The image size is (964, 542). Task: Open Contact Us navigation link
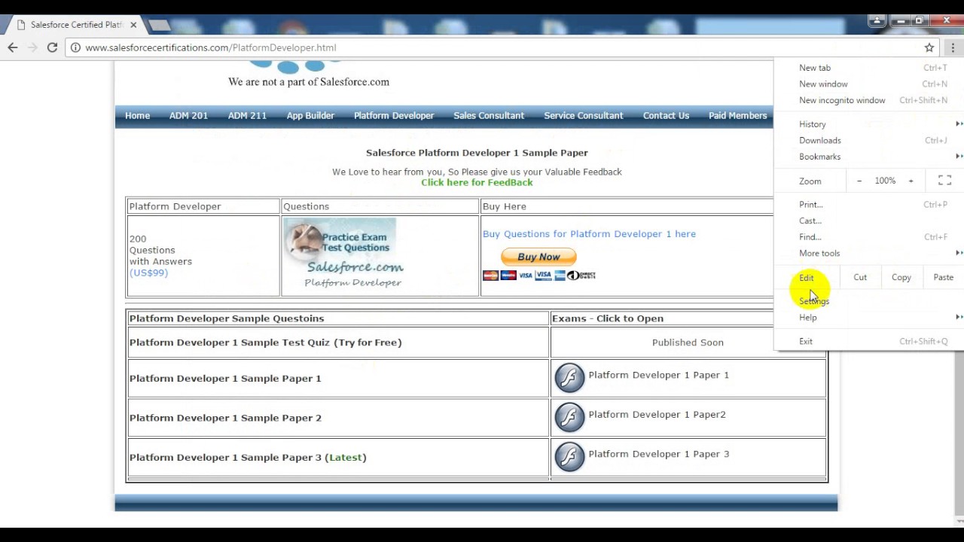666,115
